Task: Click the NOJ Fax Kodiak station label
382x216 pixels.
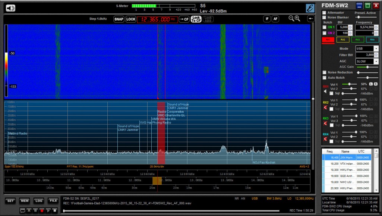Action: [264, 162]
